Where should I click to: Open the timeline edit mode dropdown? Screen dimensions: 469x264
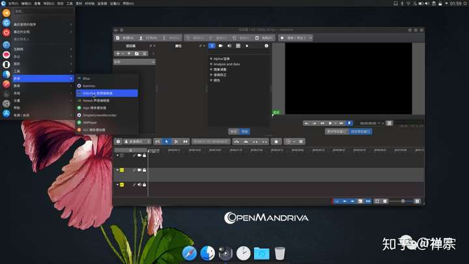(x=137, y=141)
